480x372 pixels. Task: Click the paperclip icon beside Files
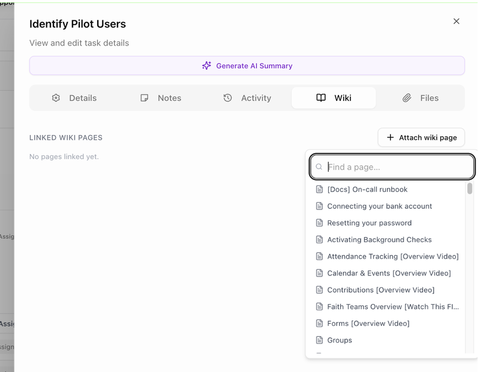(x=407, y=98)
